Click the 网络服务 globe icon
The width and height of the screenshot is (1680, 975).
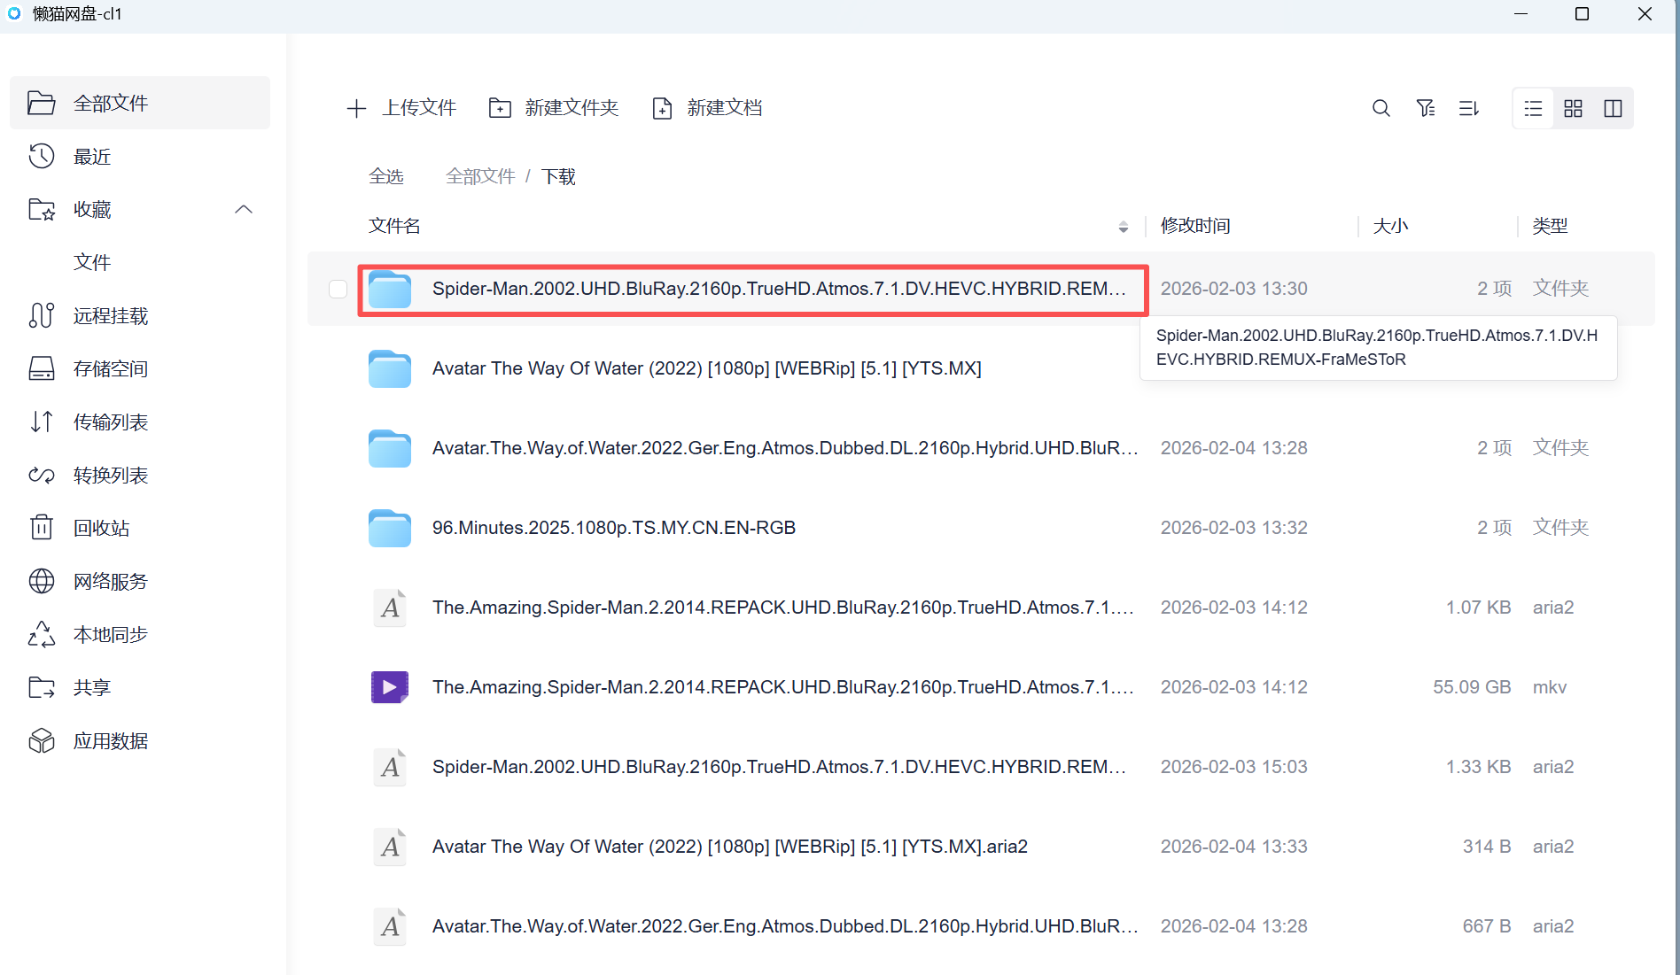point(42,581)
